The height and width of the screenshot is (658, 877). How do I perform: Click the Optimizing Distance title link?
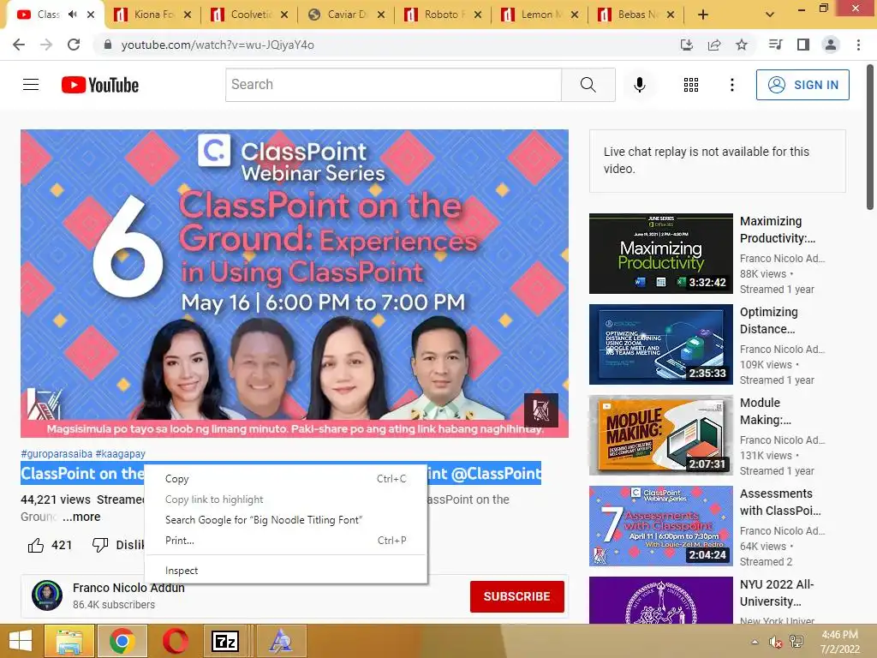[x=769, y=320]
